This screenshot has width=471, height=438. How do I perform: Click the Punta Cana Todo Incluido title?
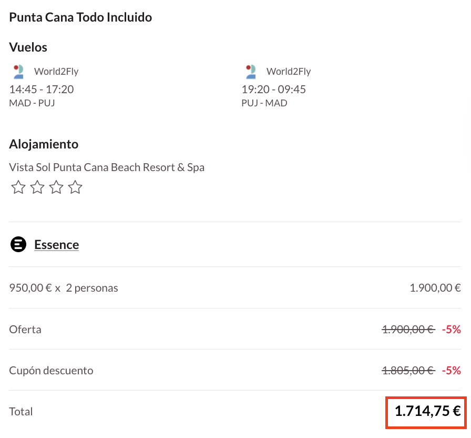click(80, 17)
